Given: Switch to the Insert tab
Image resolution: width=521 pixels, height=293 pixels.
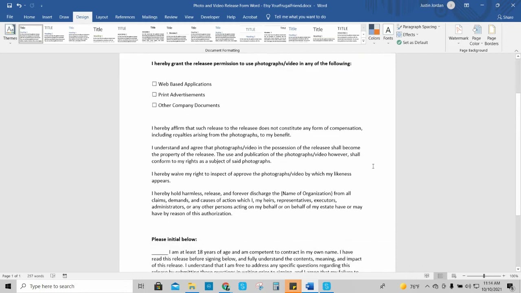Looking at the screenshot, I should [x=47, y=17].
